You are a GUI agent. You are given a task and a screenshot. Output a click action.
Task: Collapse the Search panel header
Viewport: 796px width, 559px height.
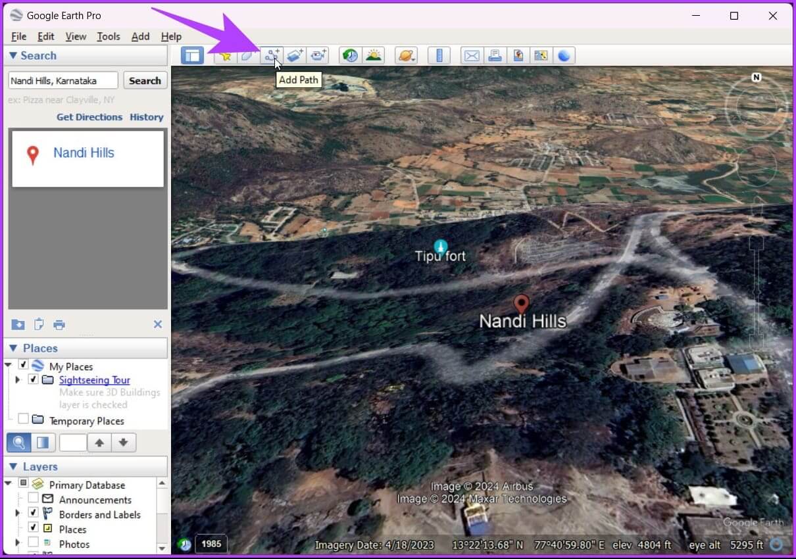tap(87, 56)
